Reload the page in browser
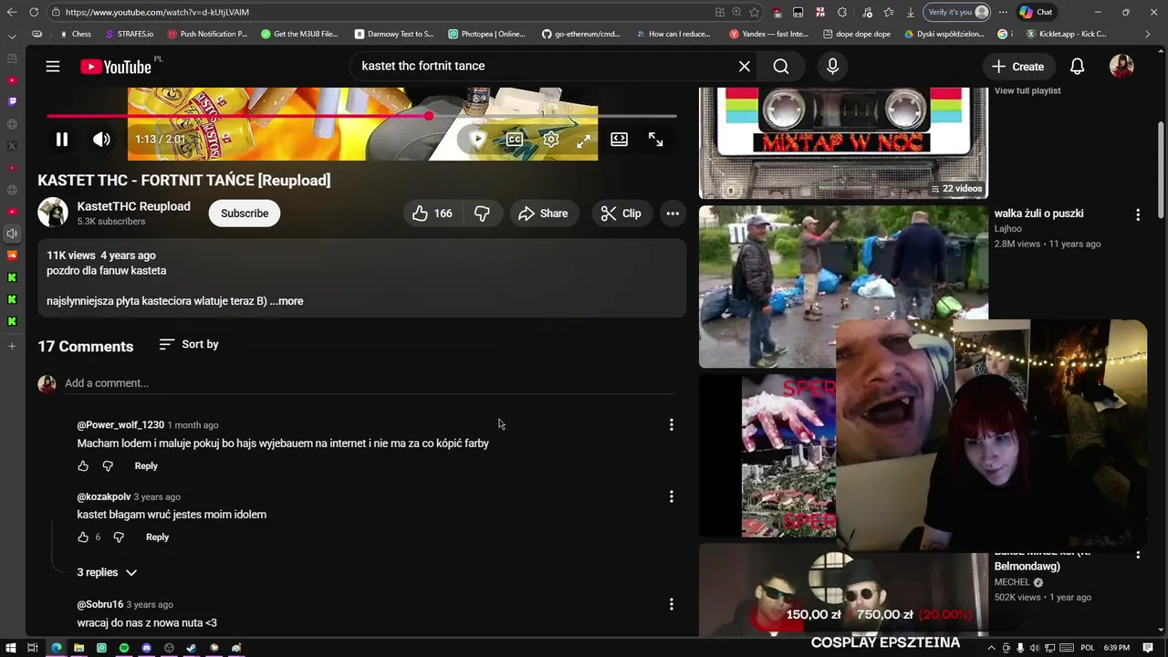 point(34,12)
